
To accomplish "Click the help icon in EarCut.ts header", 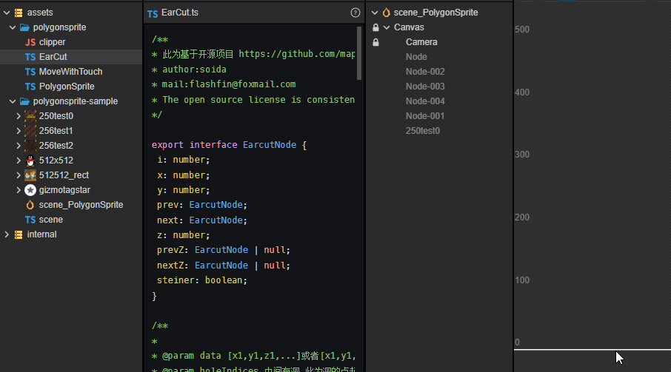I will click(355, 13).
